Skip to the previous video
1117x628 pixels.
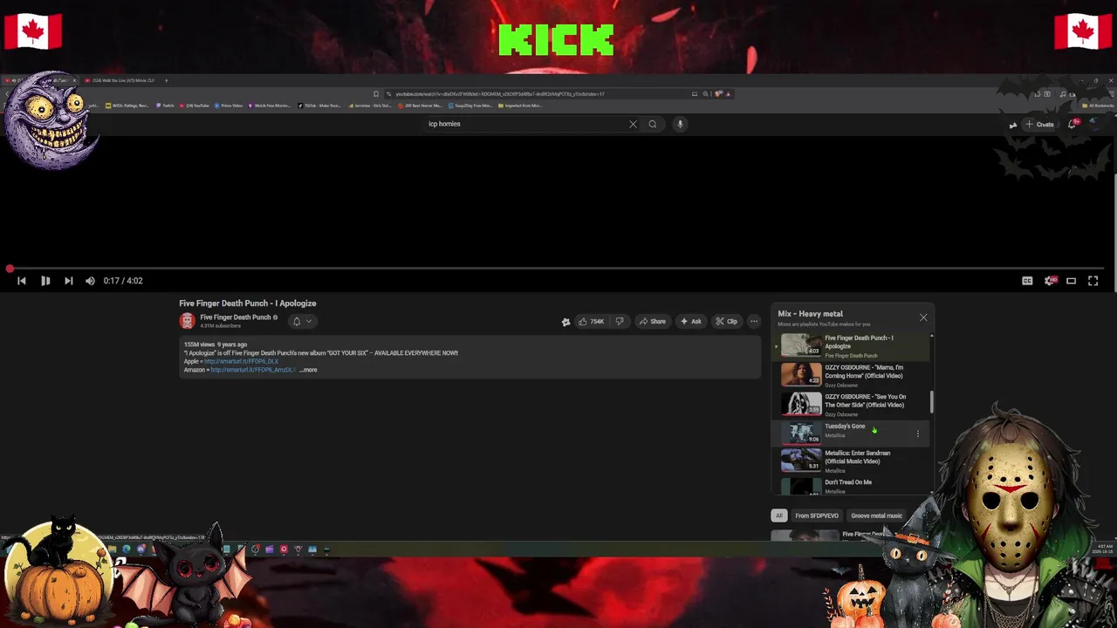coord(22,281)
